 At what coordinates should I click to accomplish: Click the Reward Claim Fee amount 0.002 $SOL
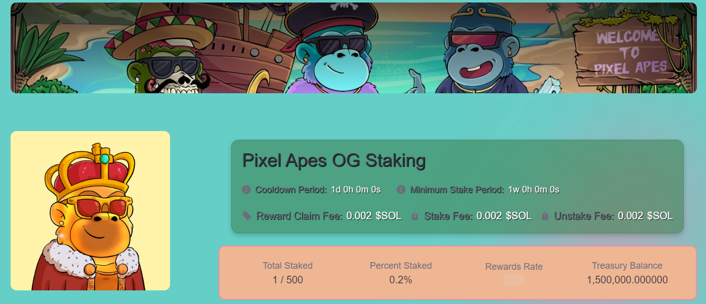tap(373, 216)
